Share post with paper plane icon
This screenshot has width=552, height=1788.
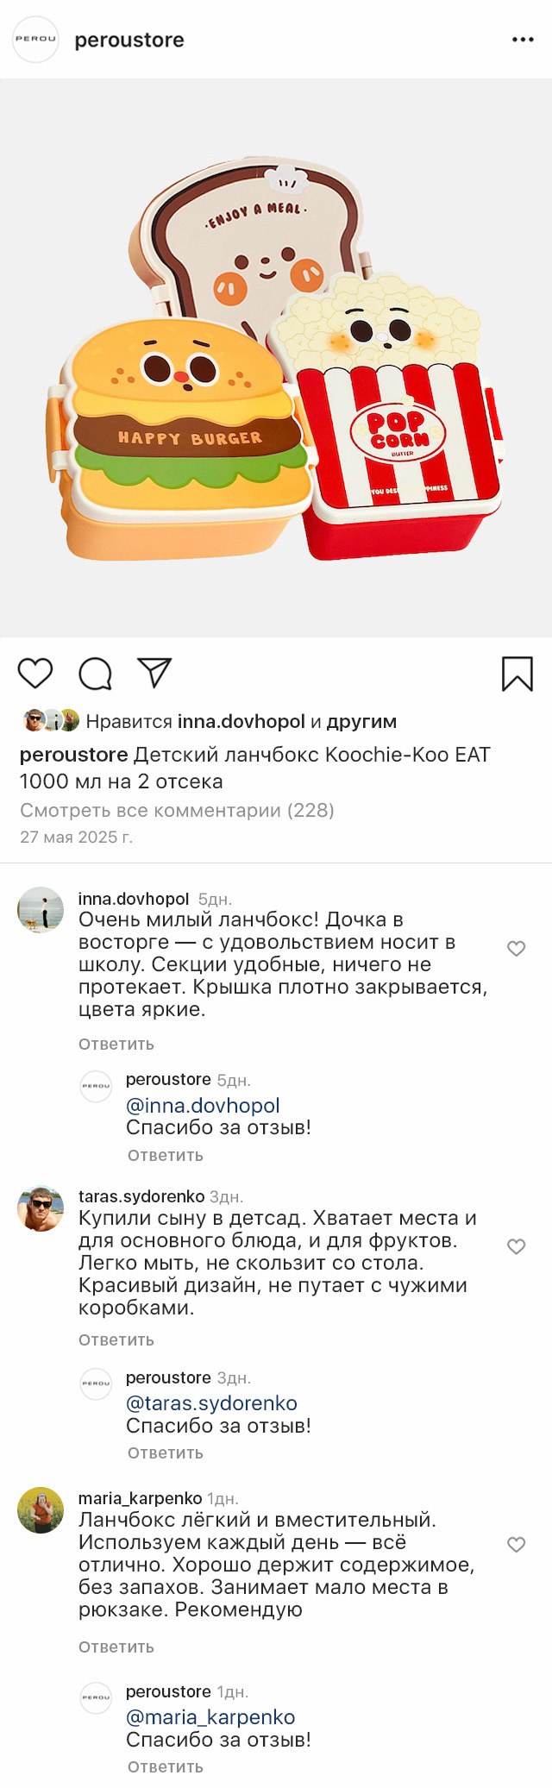click(x=154, y=673)
